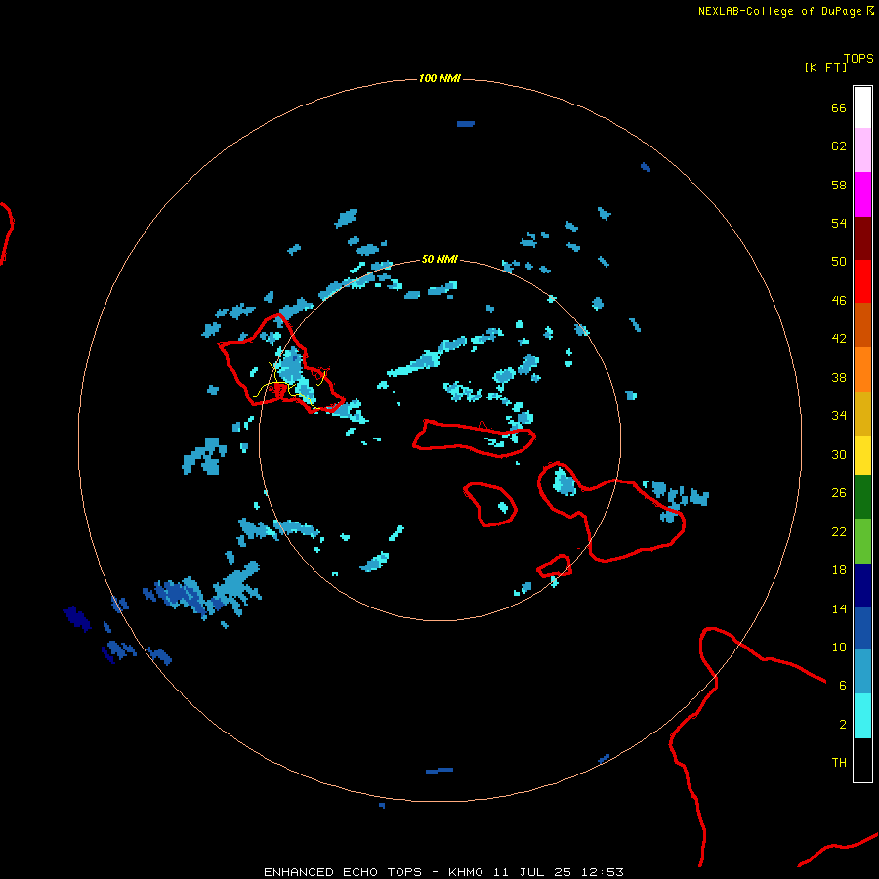Click the ENHANCED ECHO TOPS caption text
The width and height of the screenshot is (879, 879).
342,872
